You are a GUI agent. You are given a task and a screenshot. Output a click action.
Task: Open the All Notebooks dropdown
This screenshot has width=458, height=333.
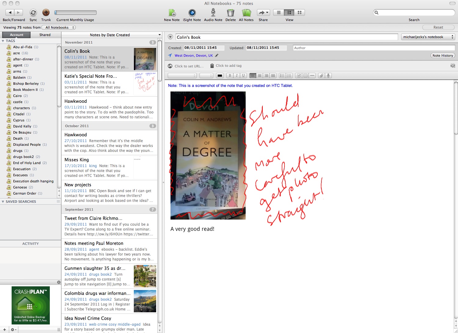[x=59, y=27]
